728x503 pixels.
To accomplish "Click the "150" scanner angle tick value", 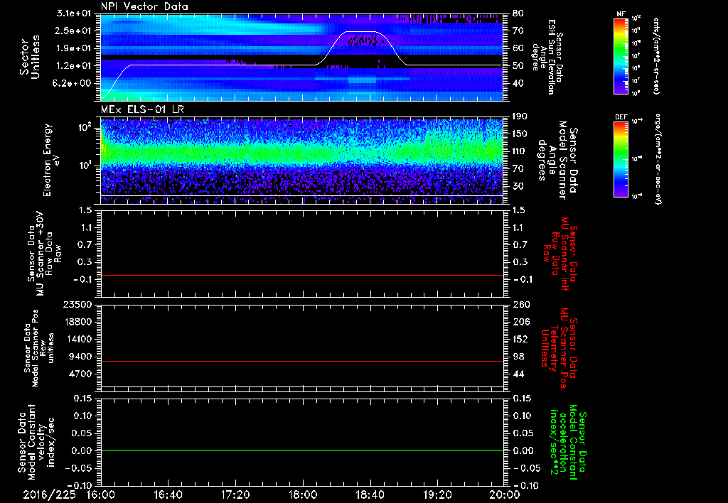I will tap(520, 134).
